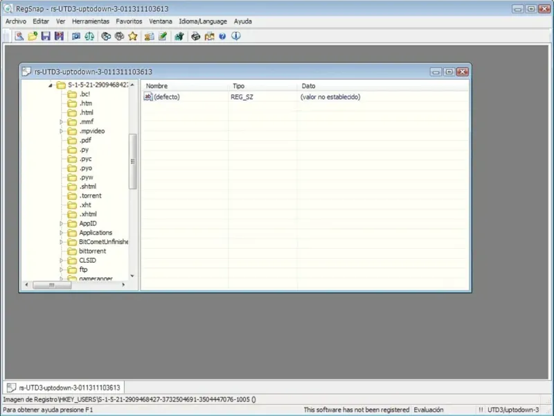Minimize the inner rs-UTD3 snapshot window
This screenshot has width=554, height=416.
pos(436,72)
